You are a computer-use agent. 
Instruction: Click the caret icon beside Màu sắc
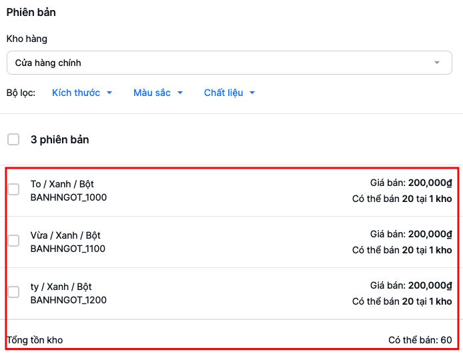pyautogui.click(x=180, y=93)
